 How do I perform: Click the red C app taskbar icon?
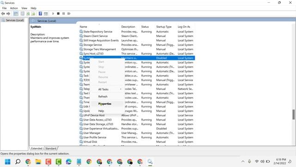(x=48, y=162)
